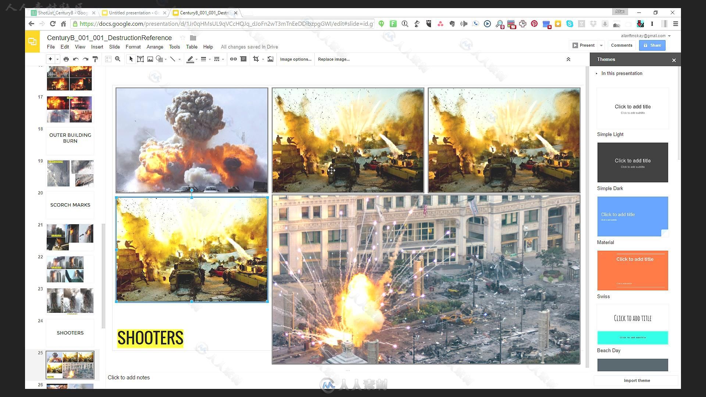Open the Format menu

pos(133,47)
